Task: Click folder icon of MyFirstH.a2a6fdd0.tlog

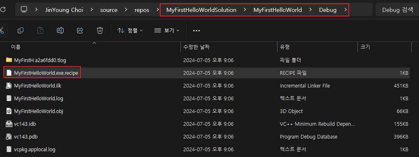Action: click(x=9, y=60)
